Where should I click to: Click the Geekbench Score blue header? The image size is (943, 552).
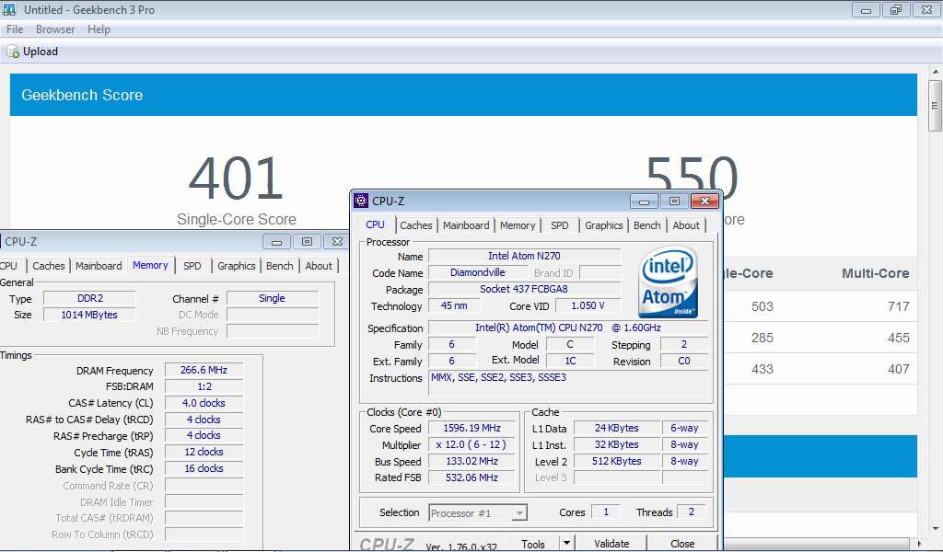(463, 95)
